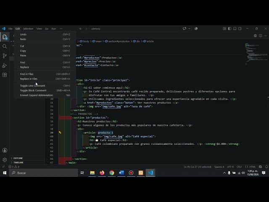
Task: Open the Extensions view
Action: click(x=5, y=75)
